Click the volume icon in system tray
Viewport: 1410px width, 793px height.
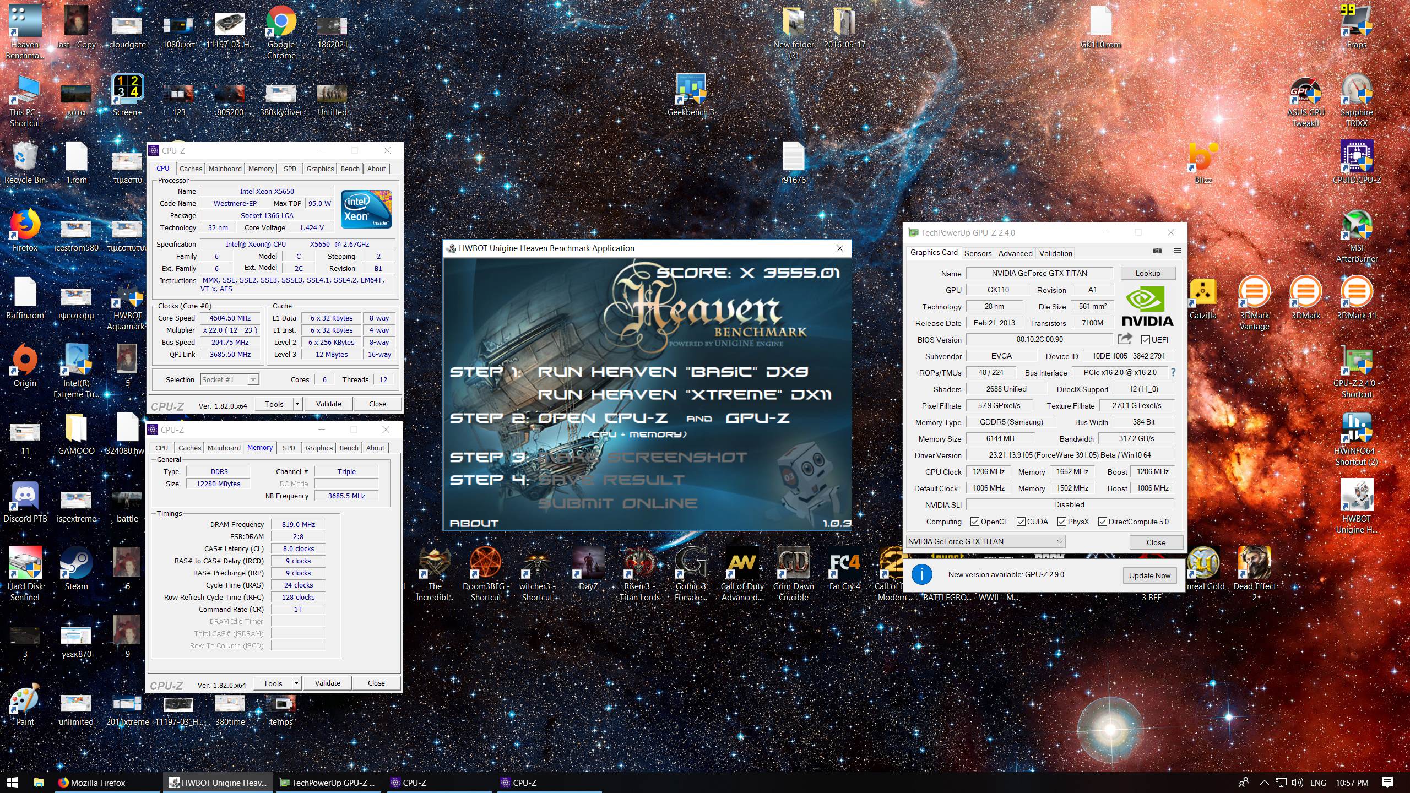[1297, 783]
